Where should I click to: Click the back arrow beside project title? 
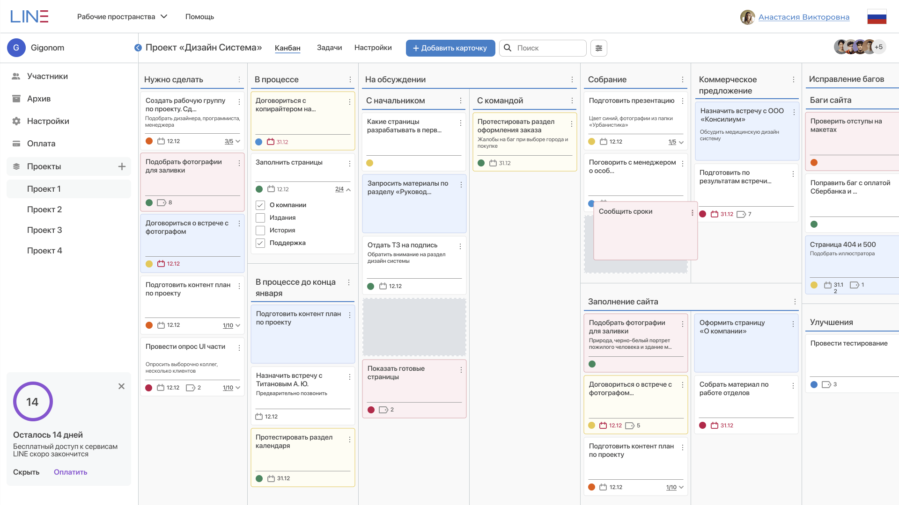[138, 48]
